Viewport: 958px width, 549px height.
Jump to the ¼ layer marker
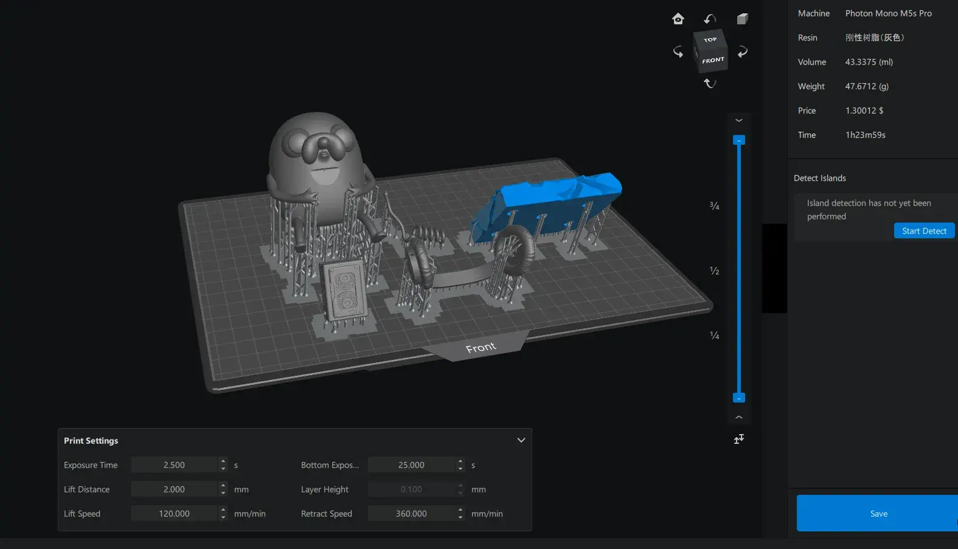point(715,336)
